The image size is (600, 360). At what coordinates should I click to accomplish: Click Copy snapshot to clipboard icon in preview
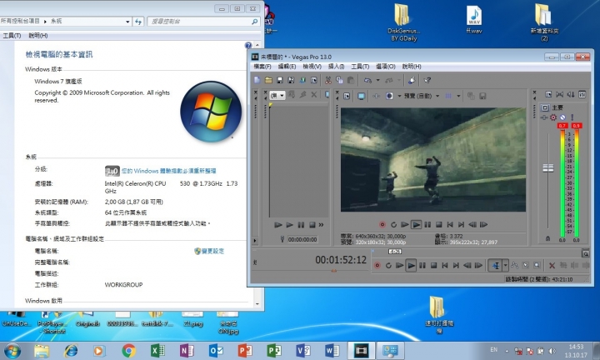[x=471, y=96]
